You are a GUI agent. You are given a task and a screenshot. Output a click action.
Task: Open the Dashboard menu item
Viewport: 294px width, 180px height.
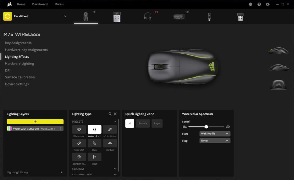(x=40, y=4)
